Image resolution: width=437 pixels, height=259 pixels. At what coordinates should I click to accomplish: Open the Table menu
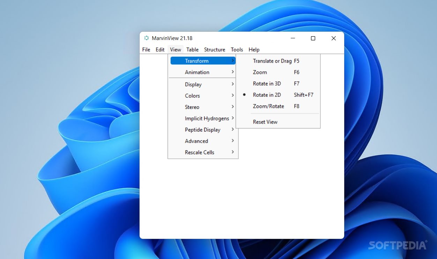192,49
